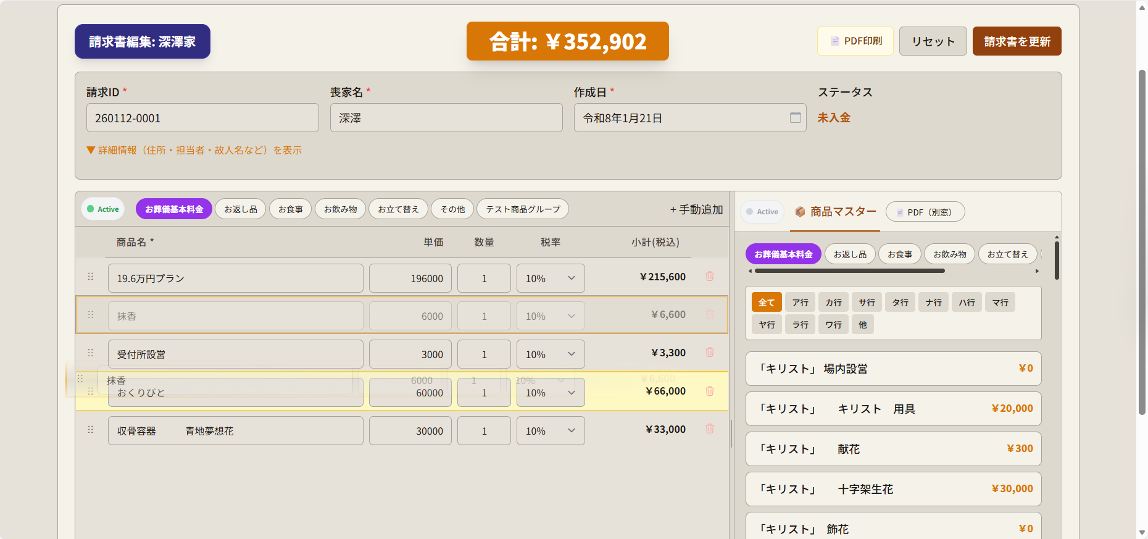Viewport: 1148px width, 539px height.
Task: Open tax rate dropdown for 19.6万円プラン
Action: point(550,278)
